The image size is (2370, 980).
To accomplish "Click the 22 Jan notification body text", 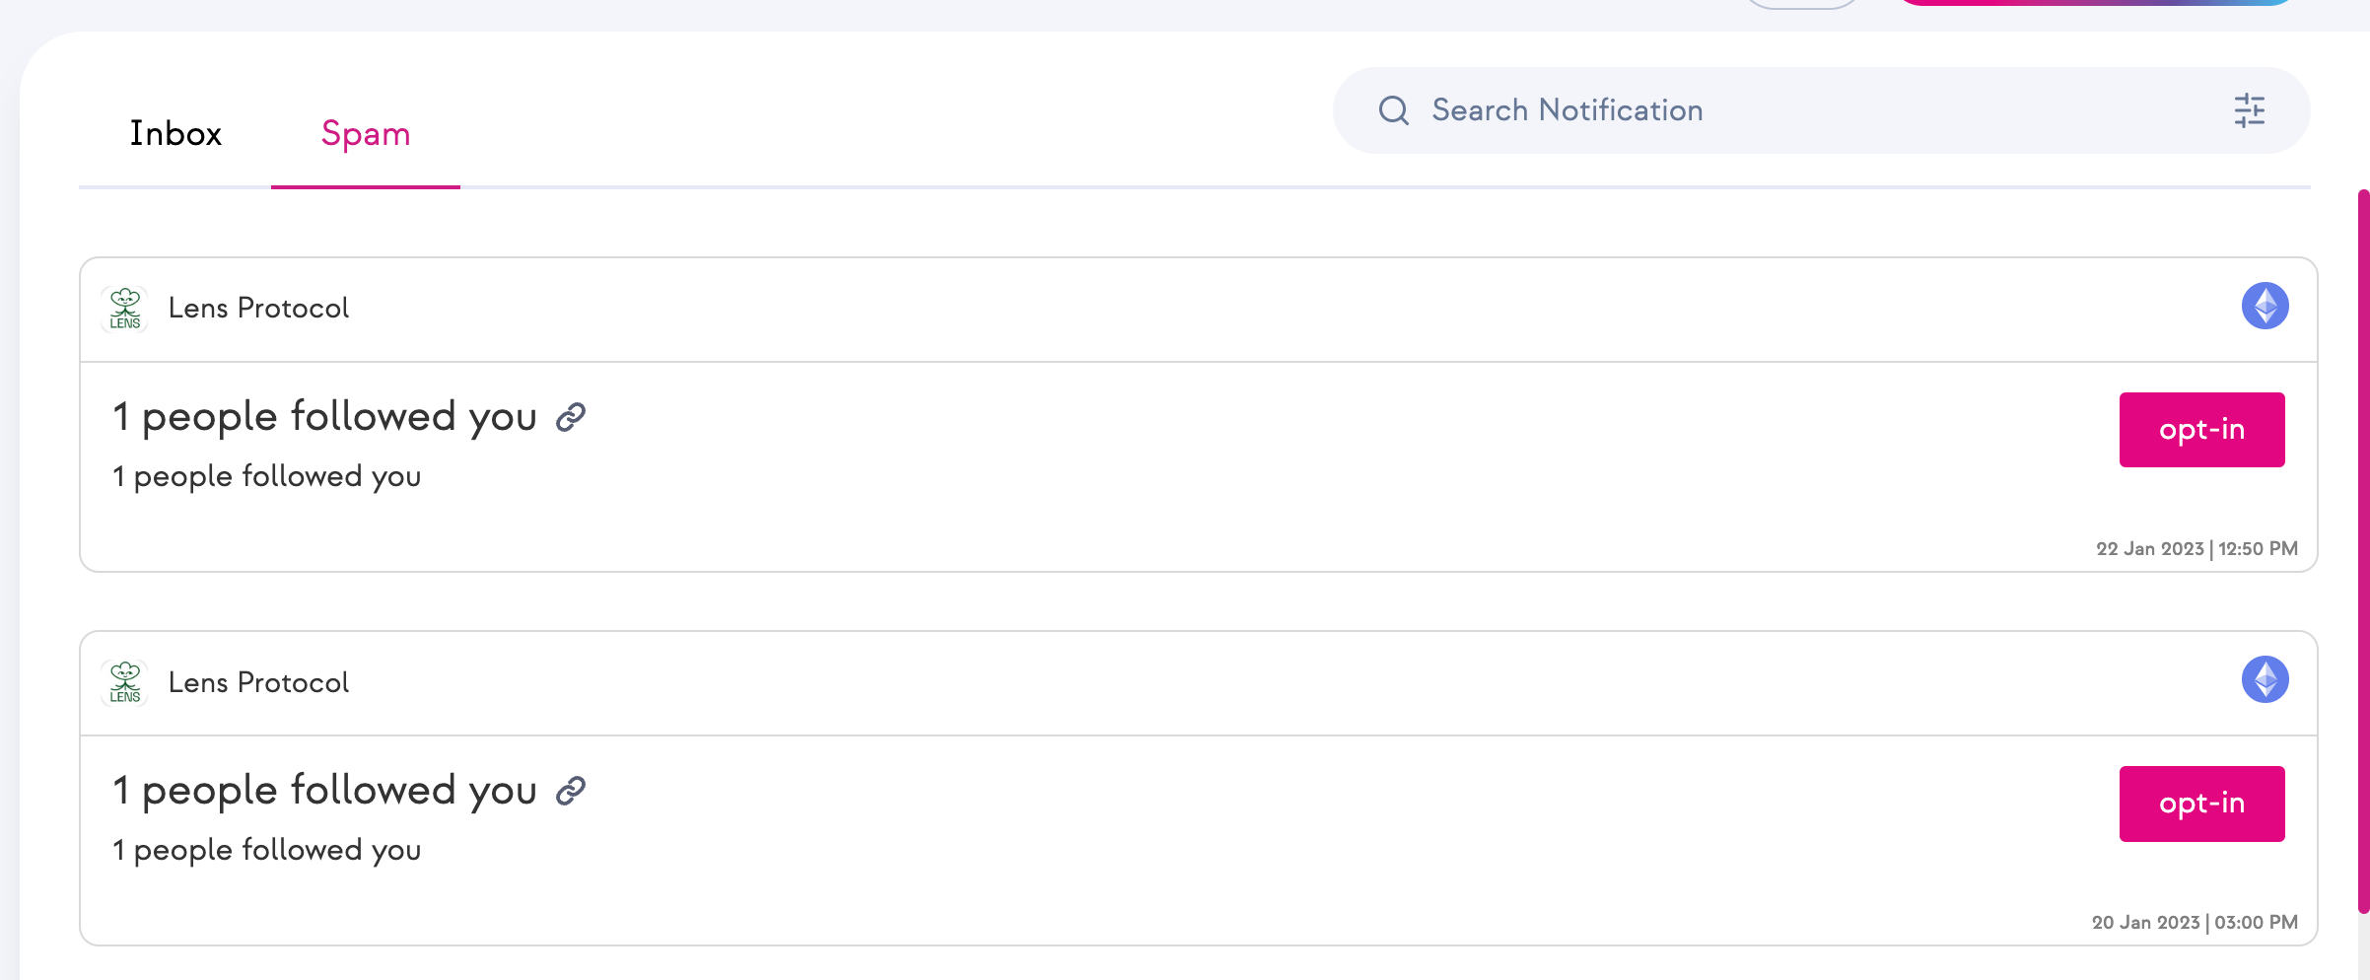I will click(267, 476).
